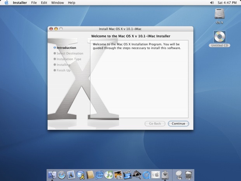
Task: Click the menu bar clock Sat 4:47 PM
Action: point(227,3)
